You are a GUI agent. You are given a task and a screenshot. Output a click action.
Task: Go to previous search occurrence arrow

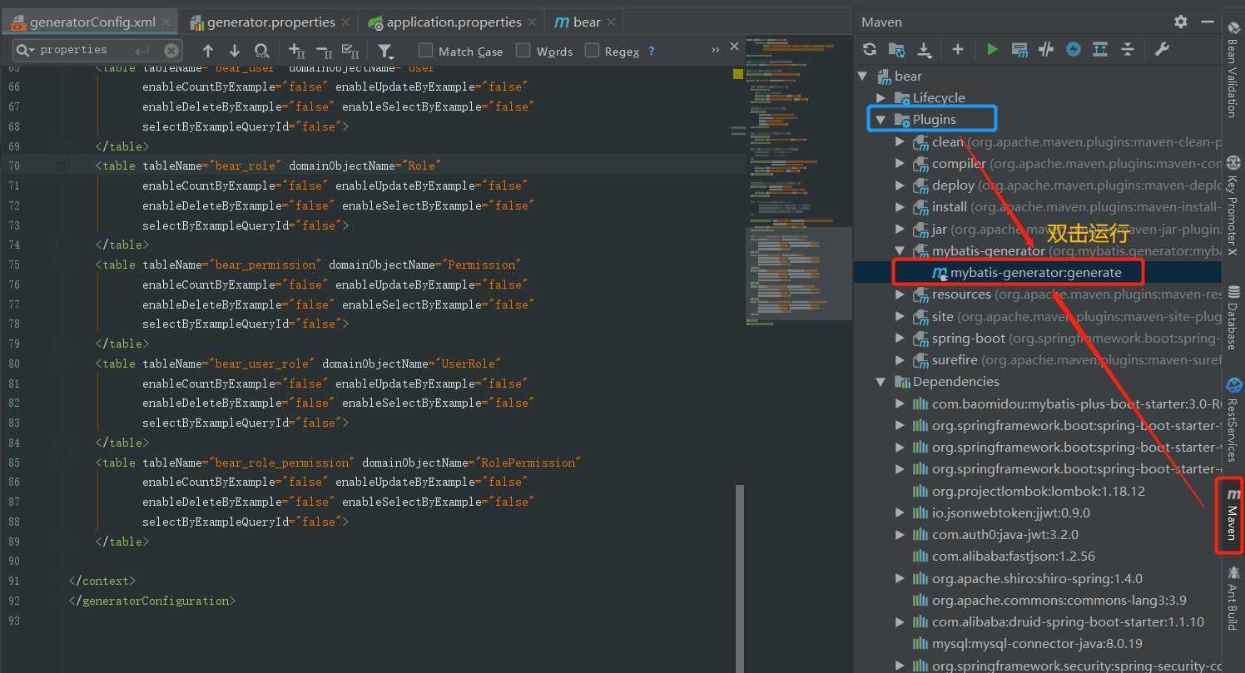[208, 51]
